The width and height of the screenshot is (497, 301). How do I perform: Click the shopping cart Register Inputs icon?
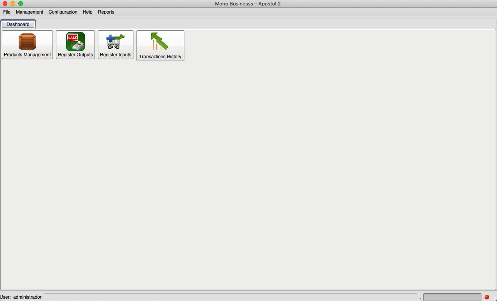115,42
